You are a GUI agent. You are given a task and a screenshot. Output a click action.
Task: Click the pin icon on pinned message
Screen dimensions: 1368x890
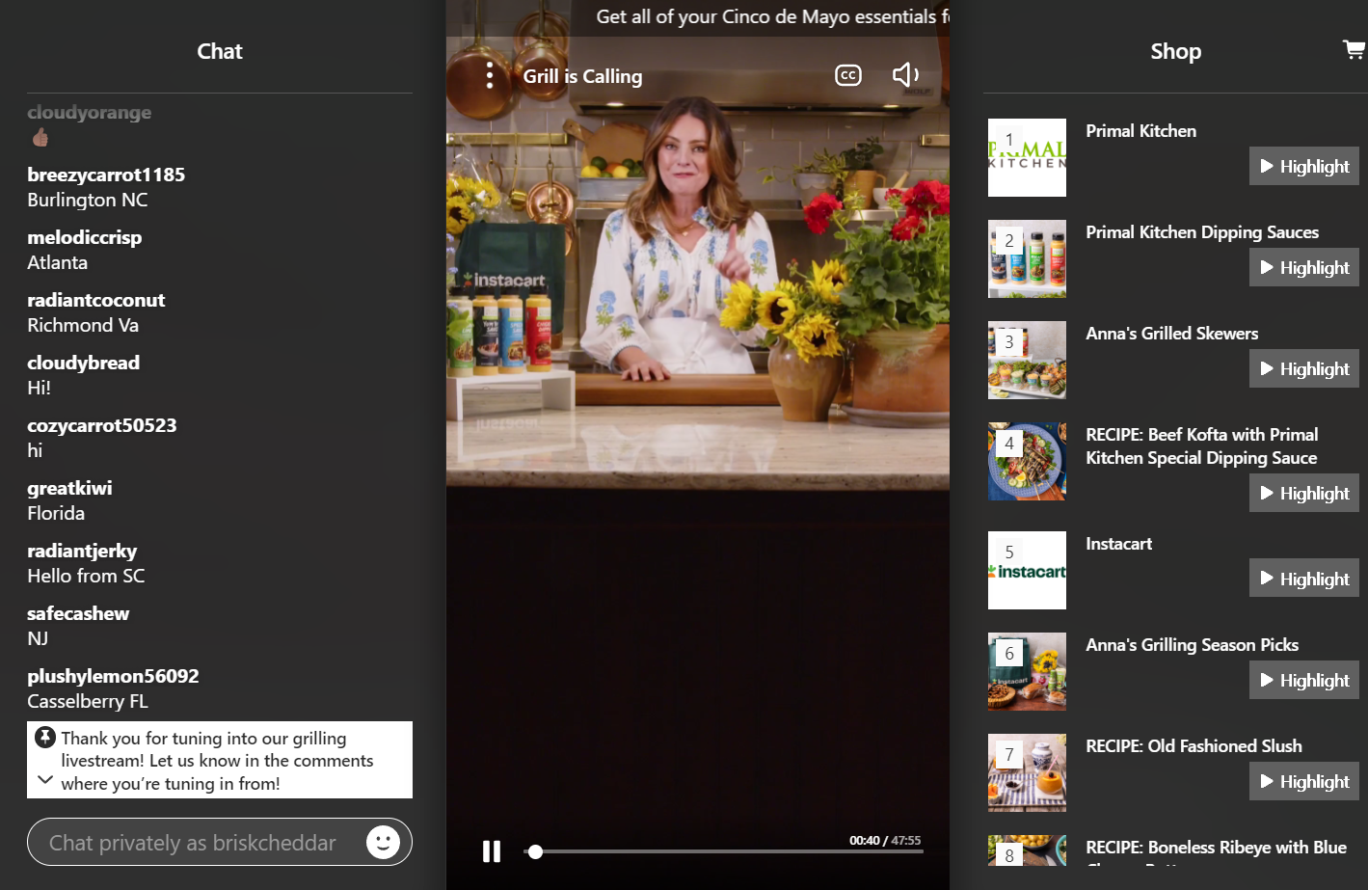tap(45, 738)
